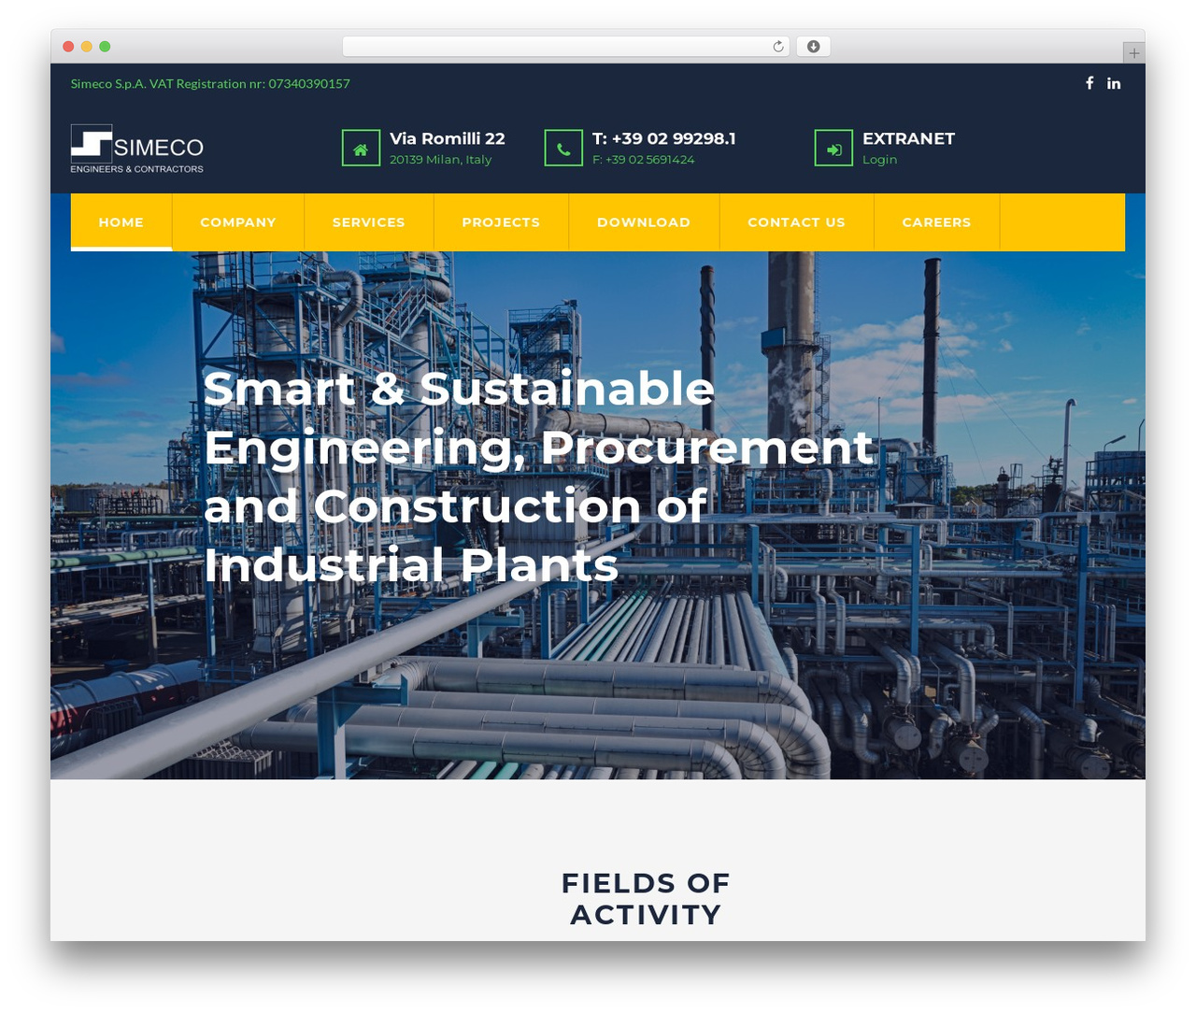This screenshot has width=1196, height=1013.
Task: Click the red close window button
Action: coord(68,47)
